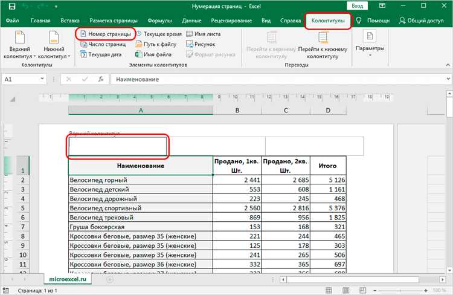Screen dimensions: 453x295
Task: Zoom in with the plus button
Action: [x=426, y=290]
